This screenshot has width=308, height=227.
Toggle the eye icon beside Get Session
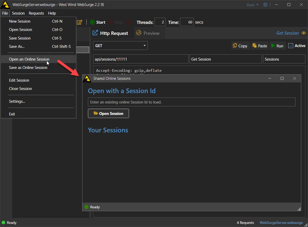304,33
